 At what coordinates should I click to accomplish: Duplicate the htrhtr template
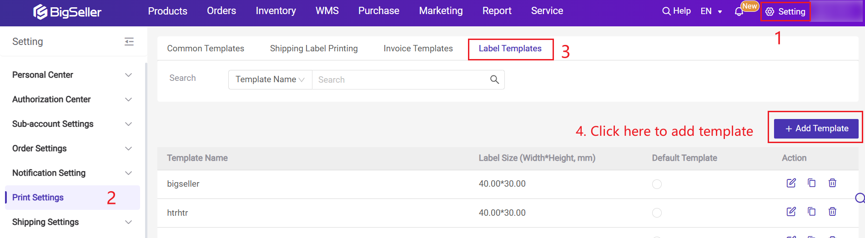(x=811, y=212)
